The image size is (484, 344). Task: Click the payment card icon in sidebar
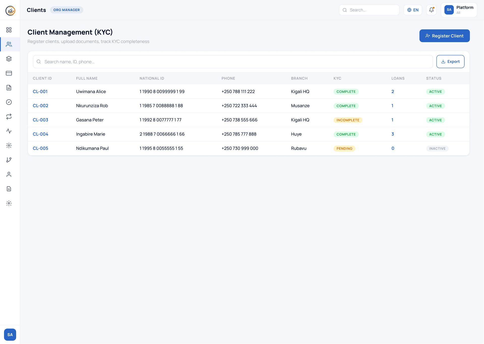point(9,73)
